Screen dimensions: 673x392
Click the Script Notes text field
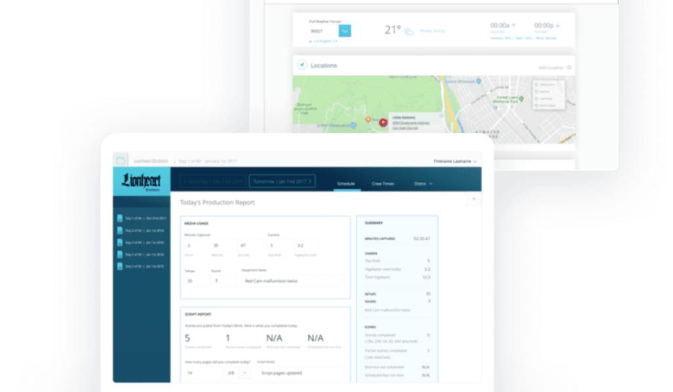coord(300,373)
